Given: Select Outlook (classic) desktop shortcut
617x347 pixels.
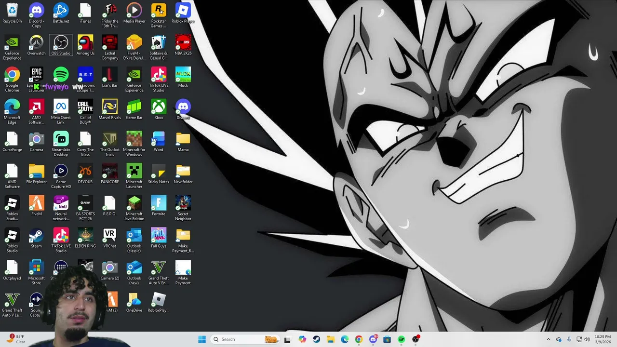Looking at the screenshot, I should 134,240.
